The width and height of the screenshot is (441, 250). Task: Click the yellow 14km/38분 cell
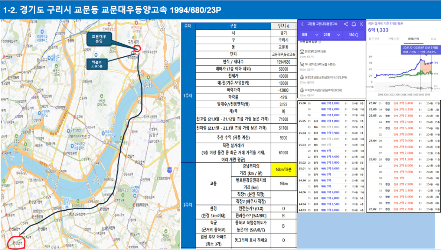[x=284, y=170]
